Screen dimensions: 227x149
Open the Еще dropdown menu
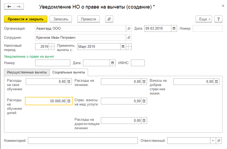coord(204,19)
